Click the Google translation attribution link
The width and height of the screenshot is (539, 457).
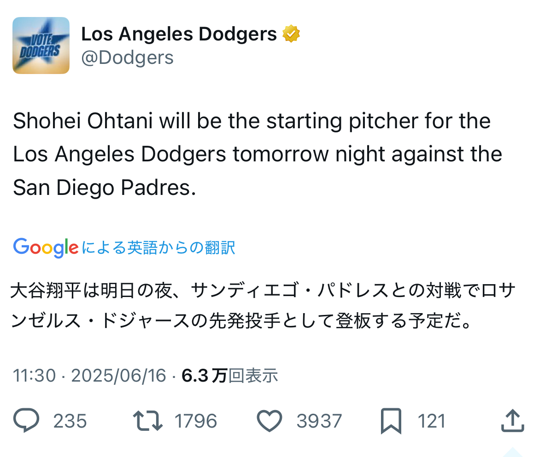click(x=158, y=248)
